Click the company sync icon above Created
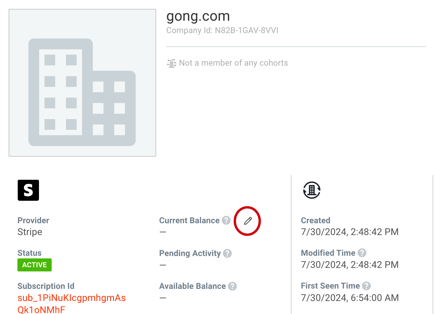The width and height of the screenshot is (437, 314). click(x=311, y=190)
